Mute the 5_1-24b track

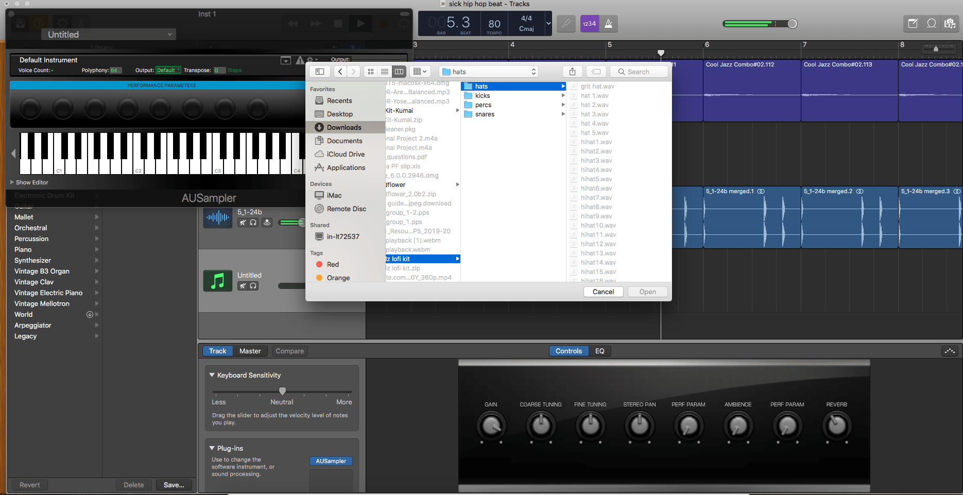point(243,222)
